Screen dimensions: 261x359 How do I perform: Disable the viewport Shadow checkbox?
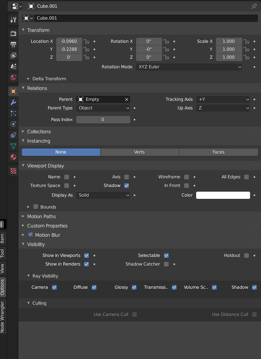[127, 186]
